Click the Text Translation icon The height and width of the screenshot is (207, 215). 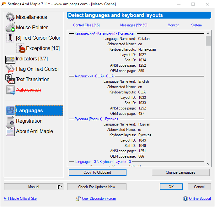(x=10, y=79)
